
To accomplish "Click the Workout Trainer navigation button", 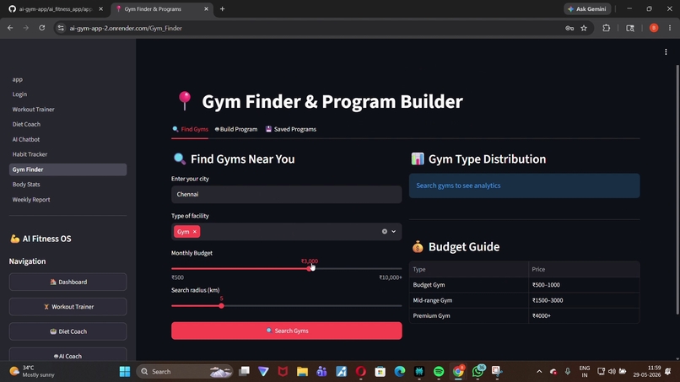I will (67, 307).
